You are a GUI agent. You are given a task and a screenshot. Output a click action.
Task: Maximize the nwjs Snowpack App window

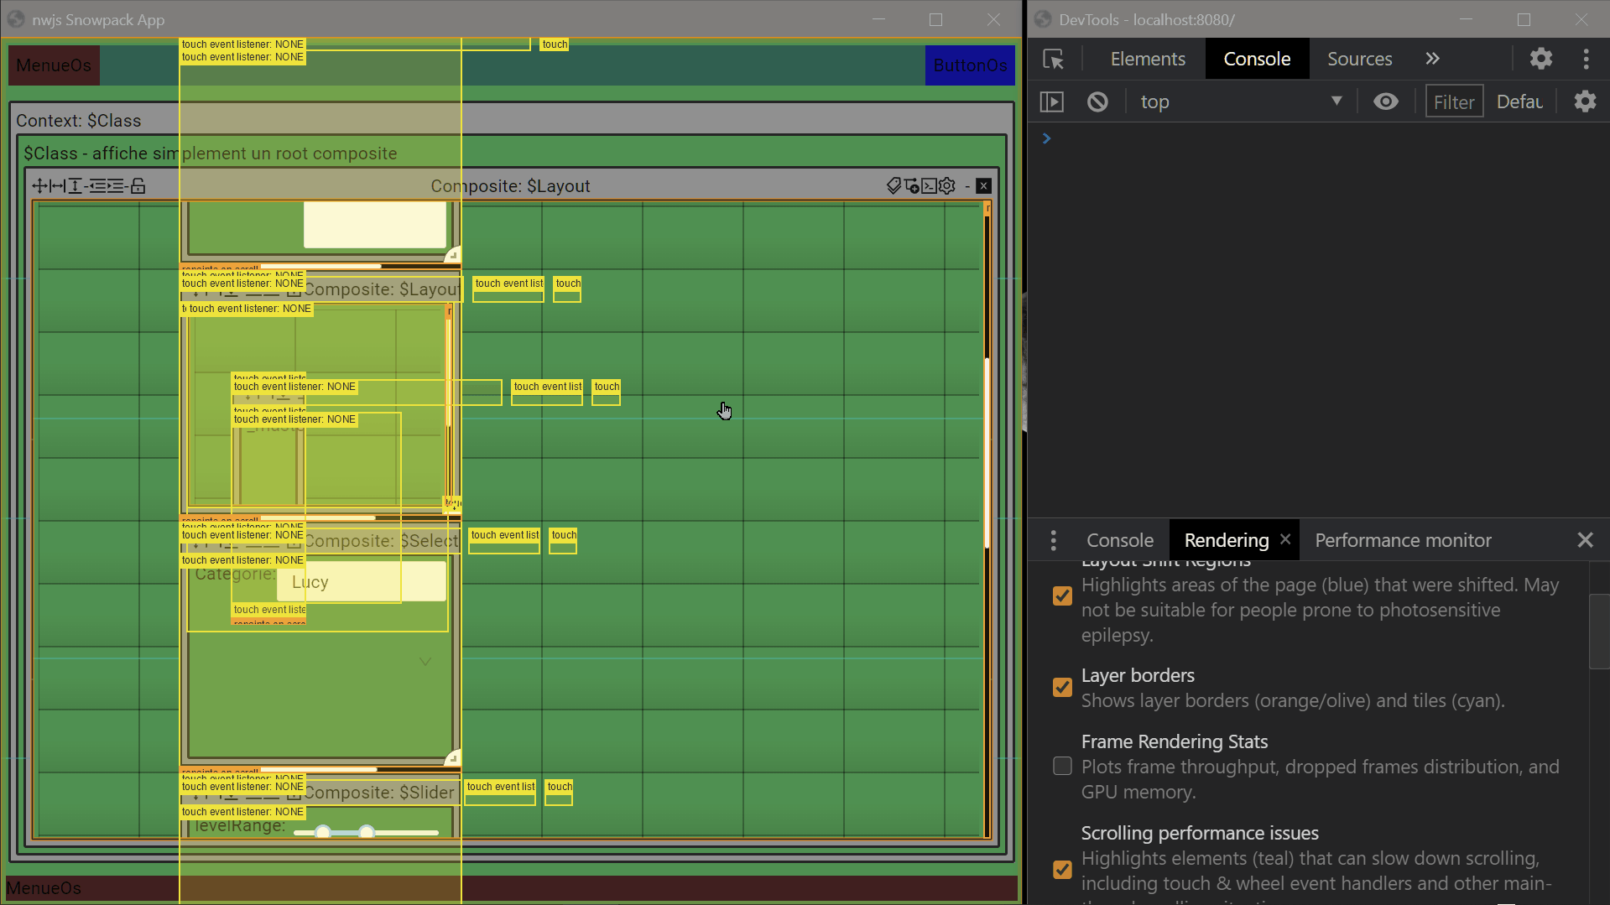click(935, 19)
